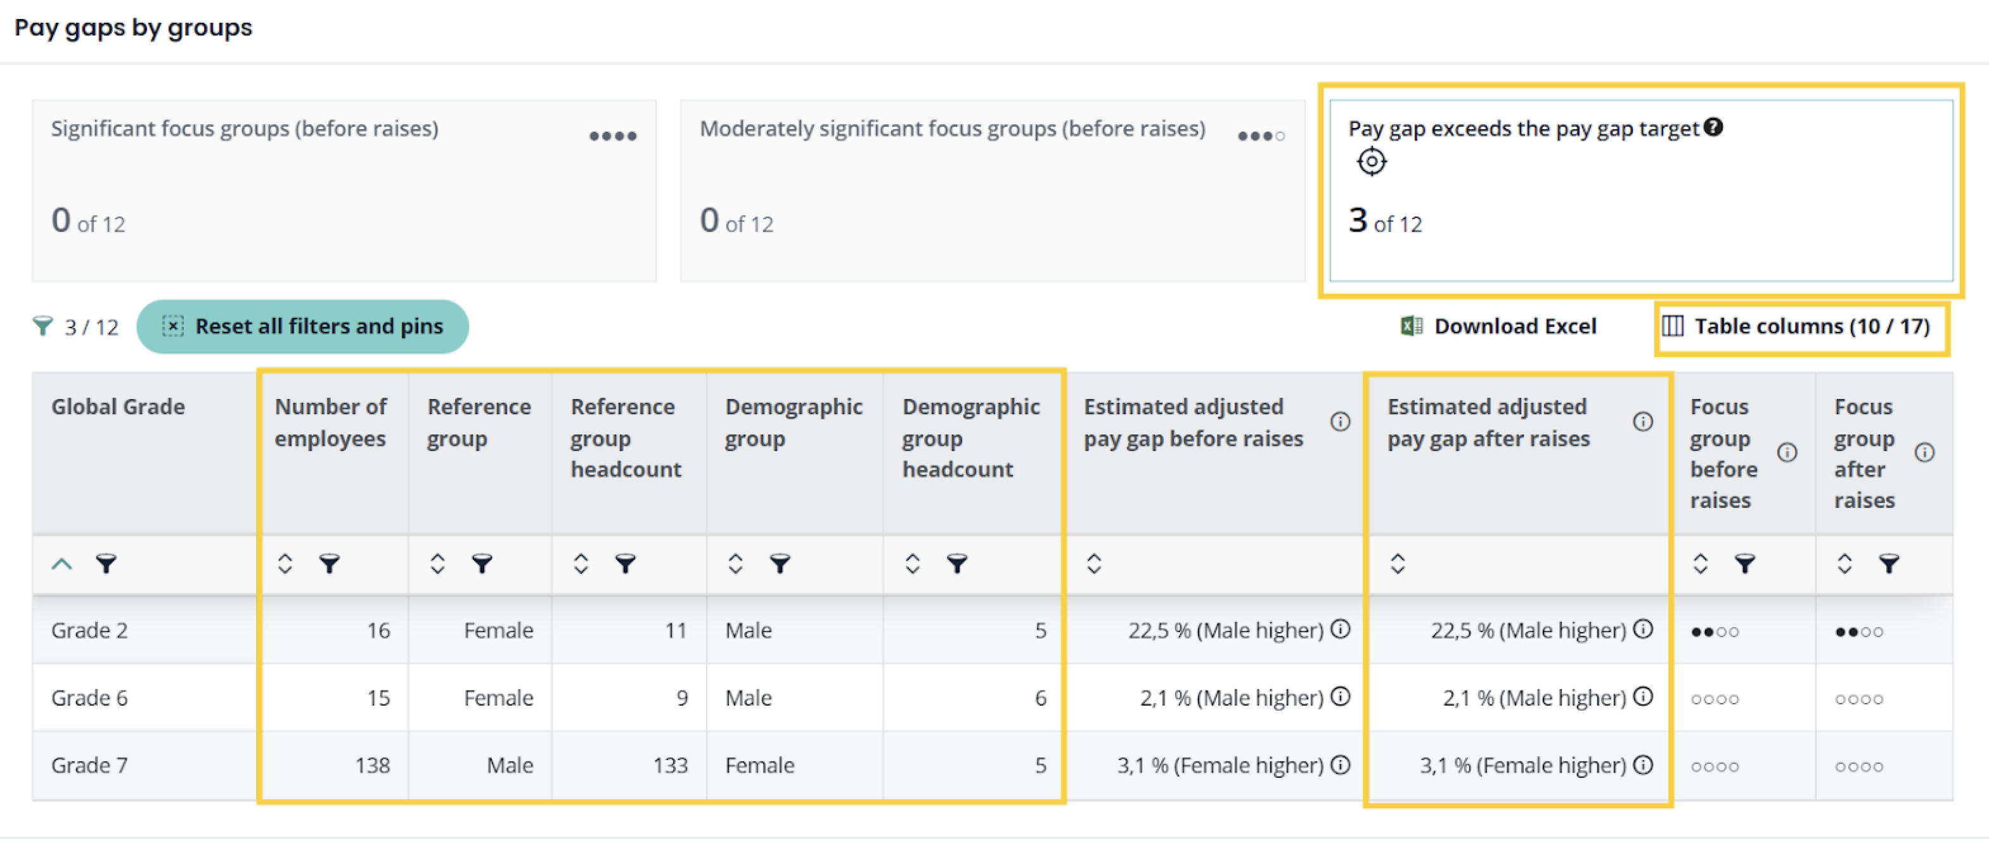Open Table columns (10 / 17) selector

[1797, 326]
